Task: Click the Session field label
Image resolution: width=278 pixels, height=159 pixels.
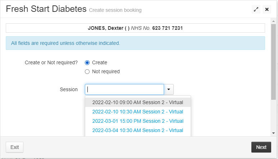Action: 69,89
